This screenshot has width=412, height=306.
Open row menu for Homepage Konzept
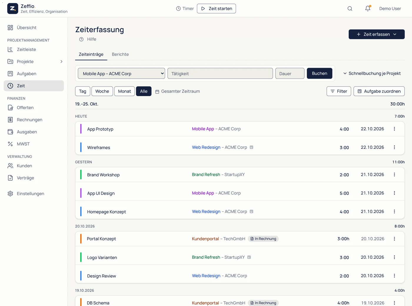pos(394,212)
